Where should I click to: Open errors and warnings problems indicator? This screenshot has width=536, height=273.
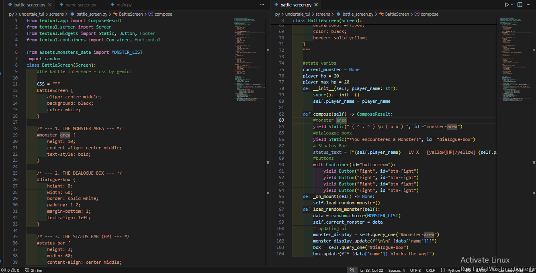click(10, 270)
